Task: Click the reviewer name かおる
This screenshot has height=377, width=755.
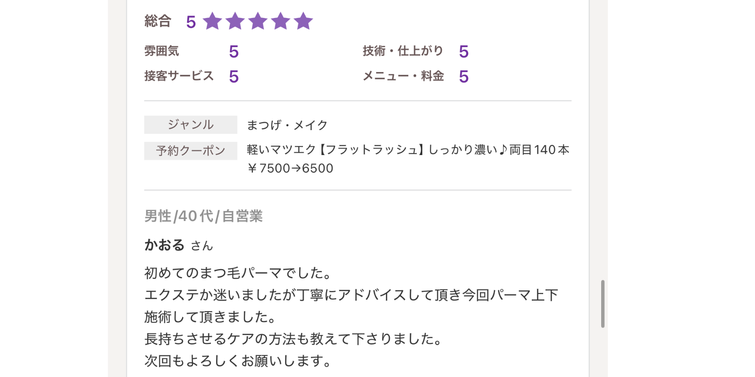Action: click(164, 245)
